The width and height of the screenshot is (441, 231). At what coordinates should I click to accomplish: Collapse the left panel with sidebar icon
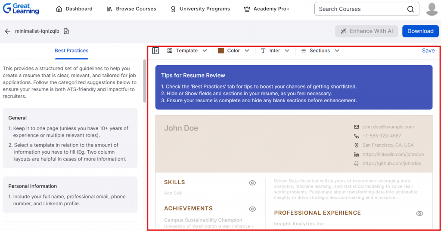(x=156, y=51)
